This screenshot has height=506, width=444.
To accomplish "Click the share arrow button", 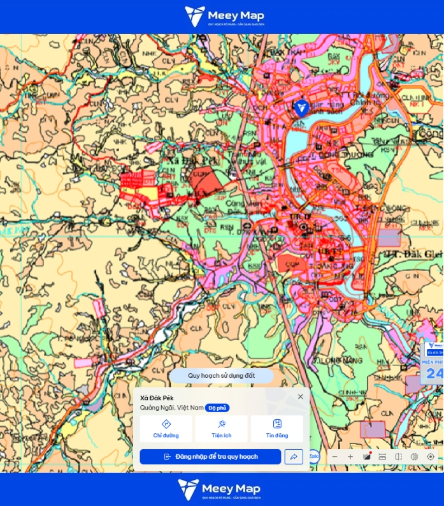I will [x=294, y=457].
